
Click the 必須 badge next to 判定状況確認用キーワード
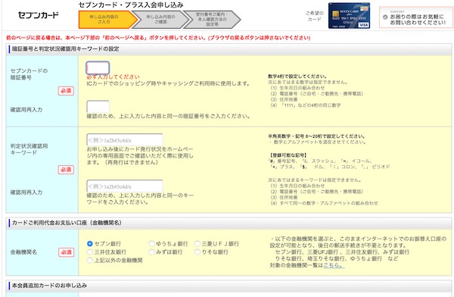click(66, 170)
